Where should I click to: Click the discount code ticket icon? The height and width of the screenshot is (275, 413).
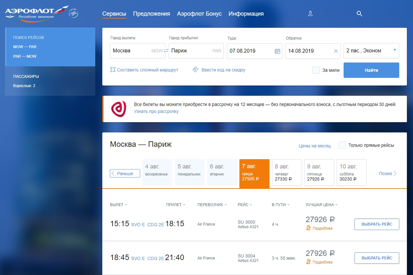point(195,70)
